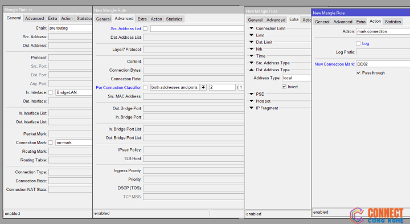
Task: Open the Advanced tab in the first Mangle Rule window
Action: (x=34, y=18)
